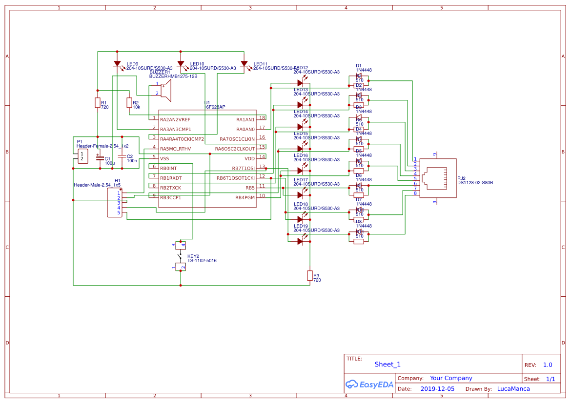The width and height of the screenshot is (571, 403).
Task: Select the LED11 diode symbol
Action: tap(245, 64)
